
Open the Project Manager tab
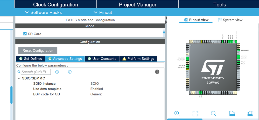[x=138, y=4]
